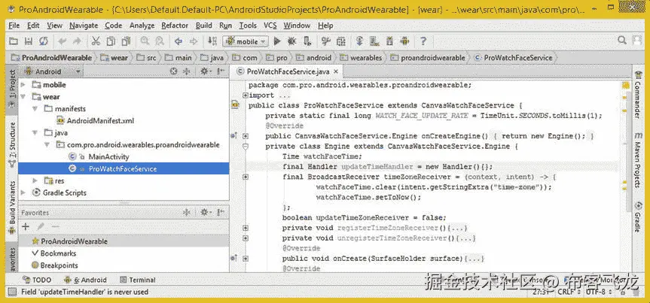Image resolution: width=650 pixels, height=303 pixels.
Task: Click the Cut scissors icon
Action: 96,41
